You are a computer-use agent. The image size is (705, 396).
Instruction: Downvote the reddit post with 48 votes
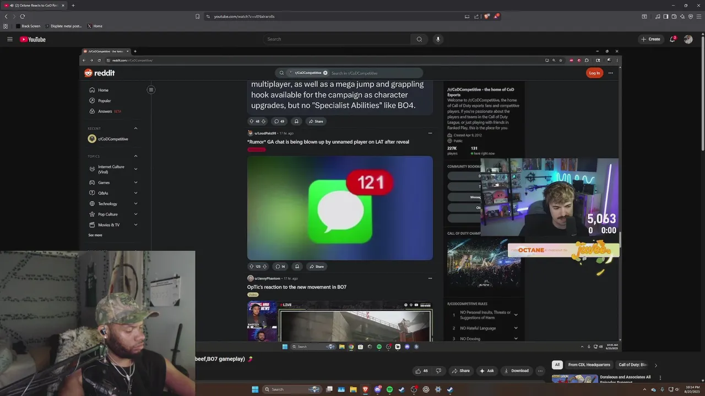coord(263,121)
